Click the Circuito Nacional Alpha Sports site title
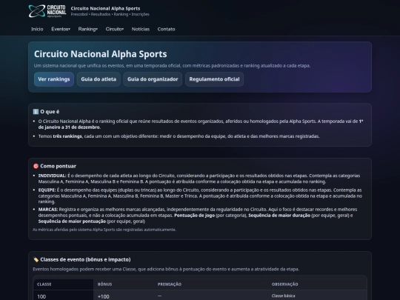The image size is (400, 300). coord(105,8)
